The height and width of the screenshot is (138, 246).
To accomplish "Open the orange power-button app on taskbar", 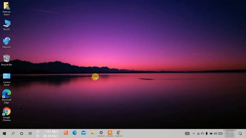I will pos(66,133).
